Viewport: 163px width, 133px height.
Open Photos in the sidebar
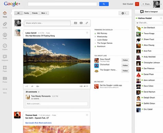(x=5, y=80)
